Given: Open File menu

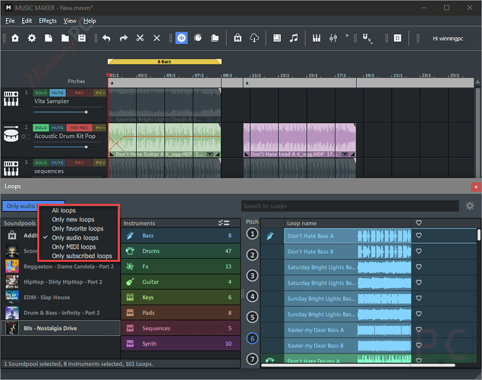Looking at the screenshot, I should (x=10, y=21).
